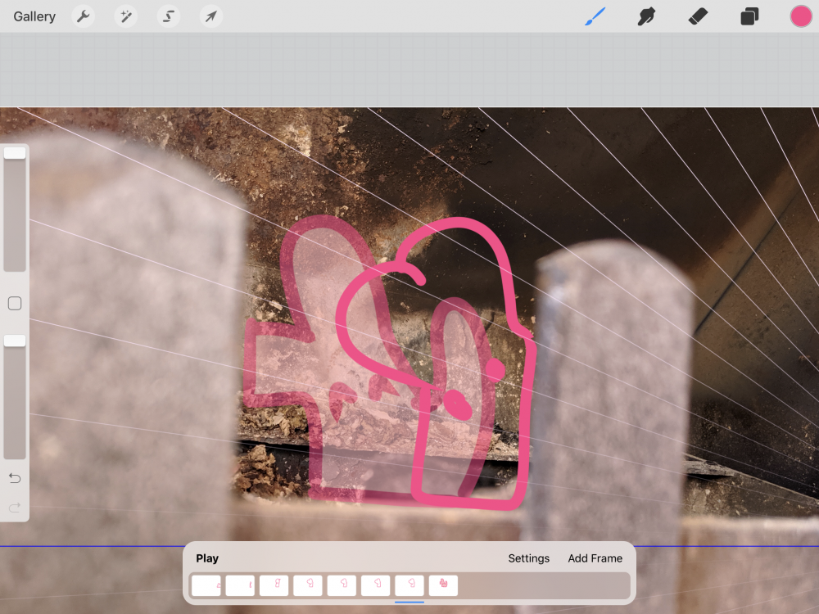This screenshot has width=819, height=614.
Task: Play the animation
Action: point(207,558)
